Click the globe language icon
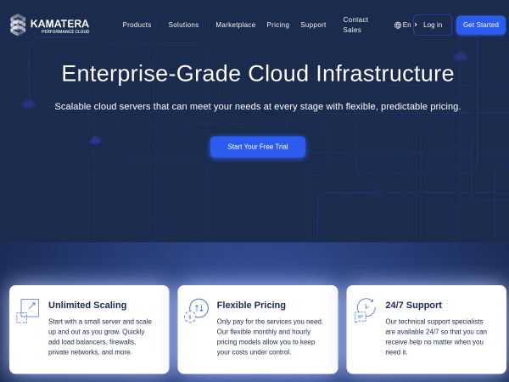Image resolution: width=509 pixels, height=382 pixels. pos(398,25)
